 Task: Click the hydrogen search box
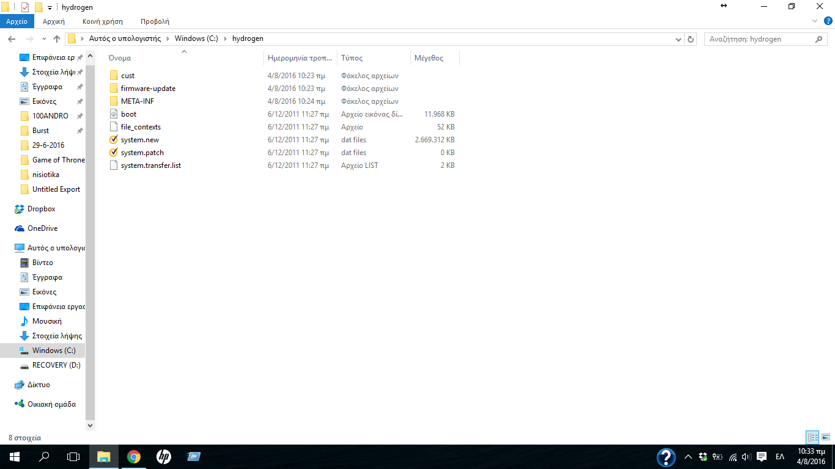758,39
